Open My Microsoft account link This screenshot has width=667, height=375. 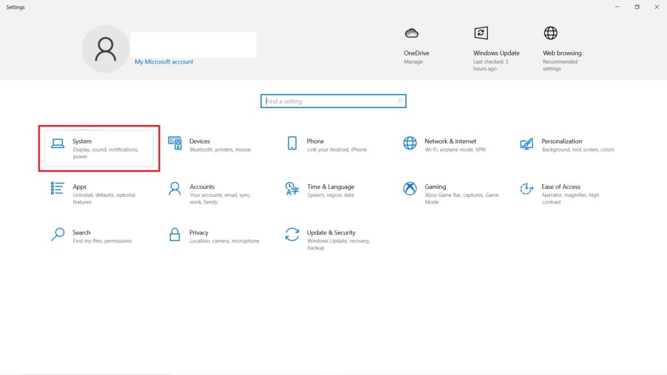[x=163, y=62]
